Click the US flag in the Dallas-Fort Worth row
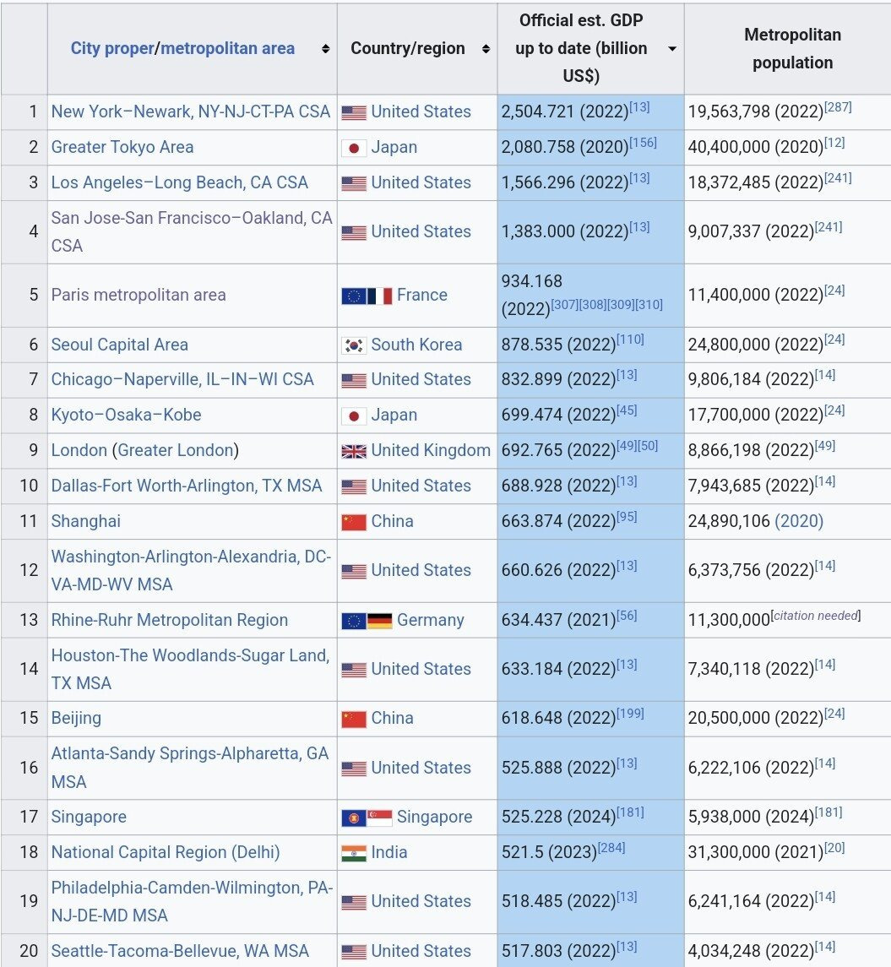 tap(354, 486)
